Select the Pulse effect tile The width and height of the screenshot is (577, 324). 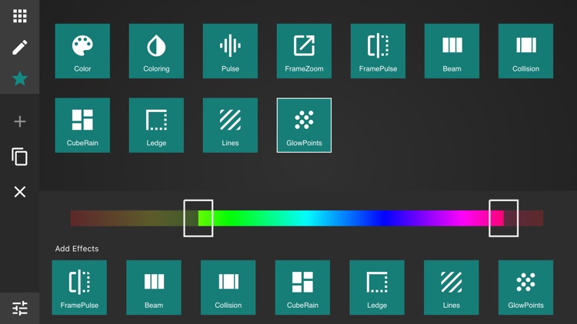tap(230, 51)
